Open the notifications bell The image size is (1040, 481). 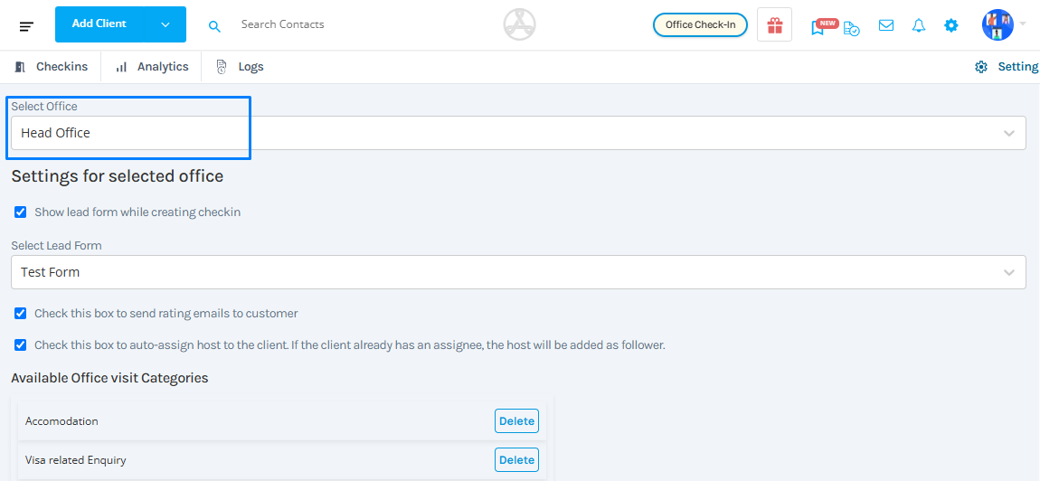coord(919,25)
